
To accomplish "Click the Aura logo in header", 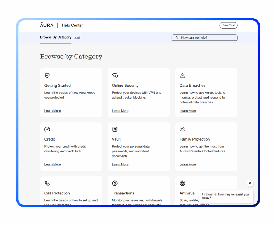I will point(47,25).
